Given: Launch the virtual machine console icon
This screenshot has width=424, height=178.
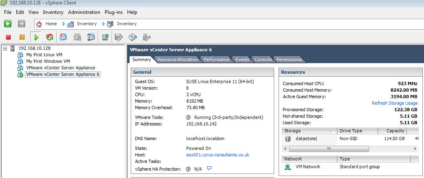Looking at the screenshot, I should point(105,37).
